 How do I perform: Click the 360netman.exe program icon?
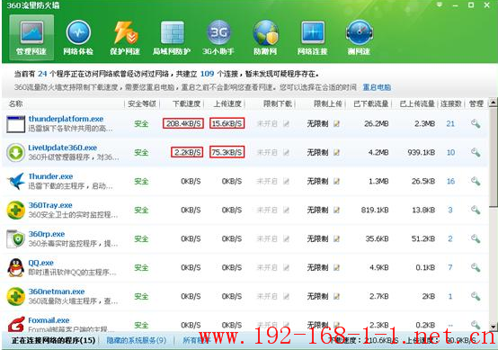16,297
